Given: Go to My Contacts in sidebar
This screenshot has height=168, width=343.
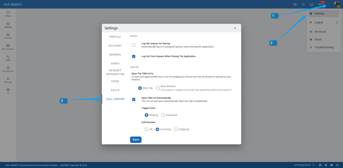Looking at the screenshot, I should click(x=8, y=47).
